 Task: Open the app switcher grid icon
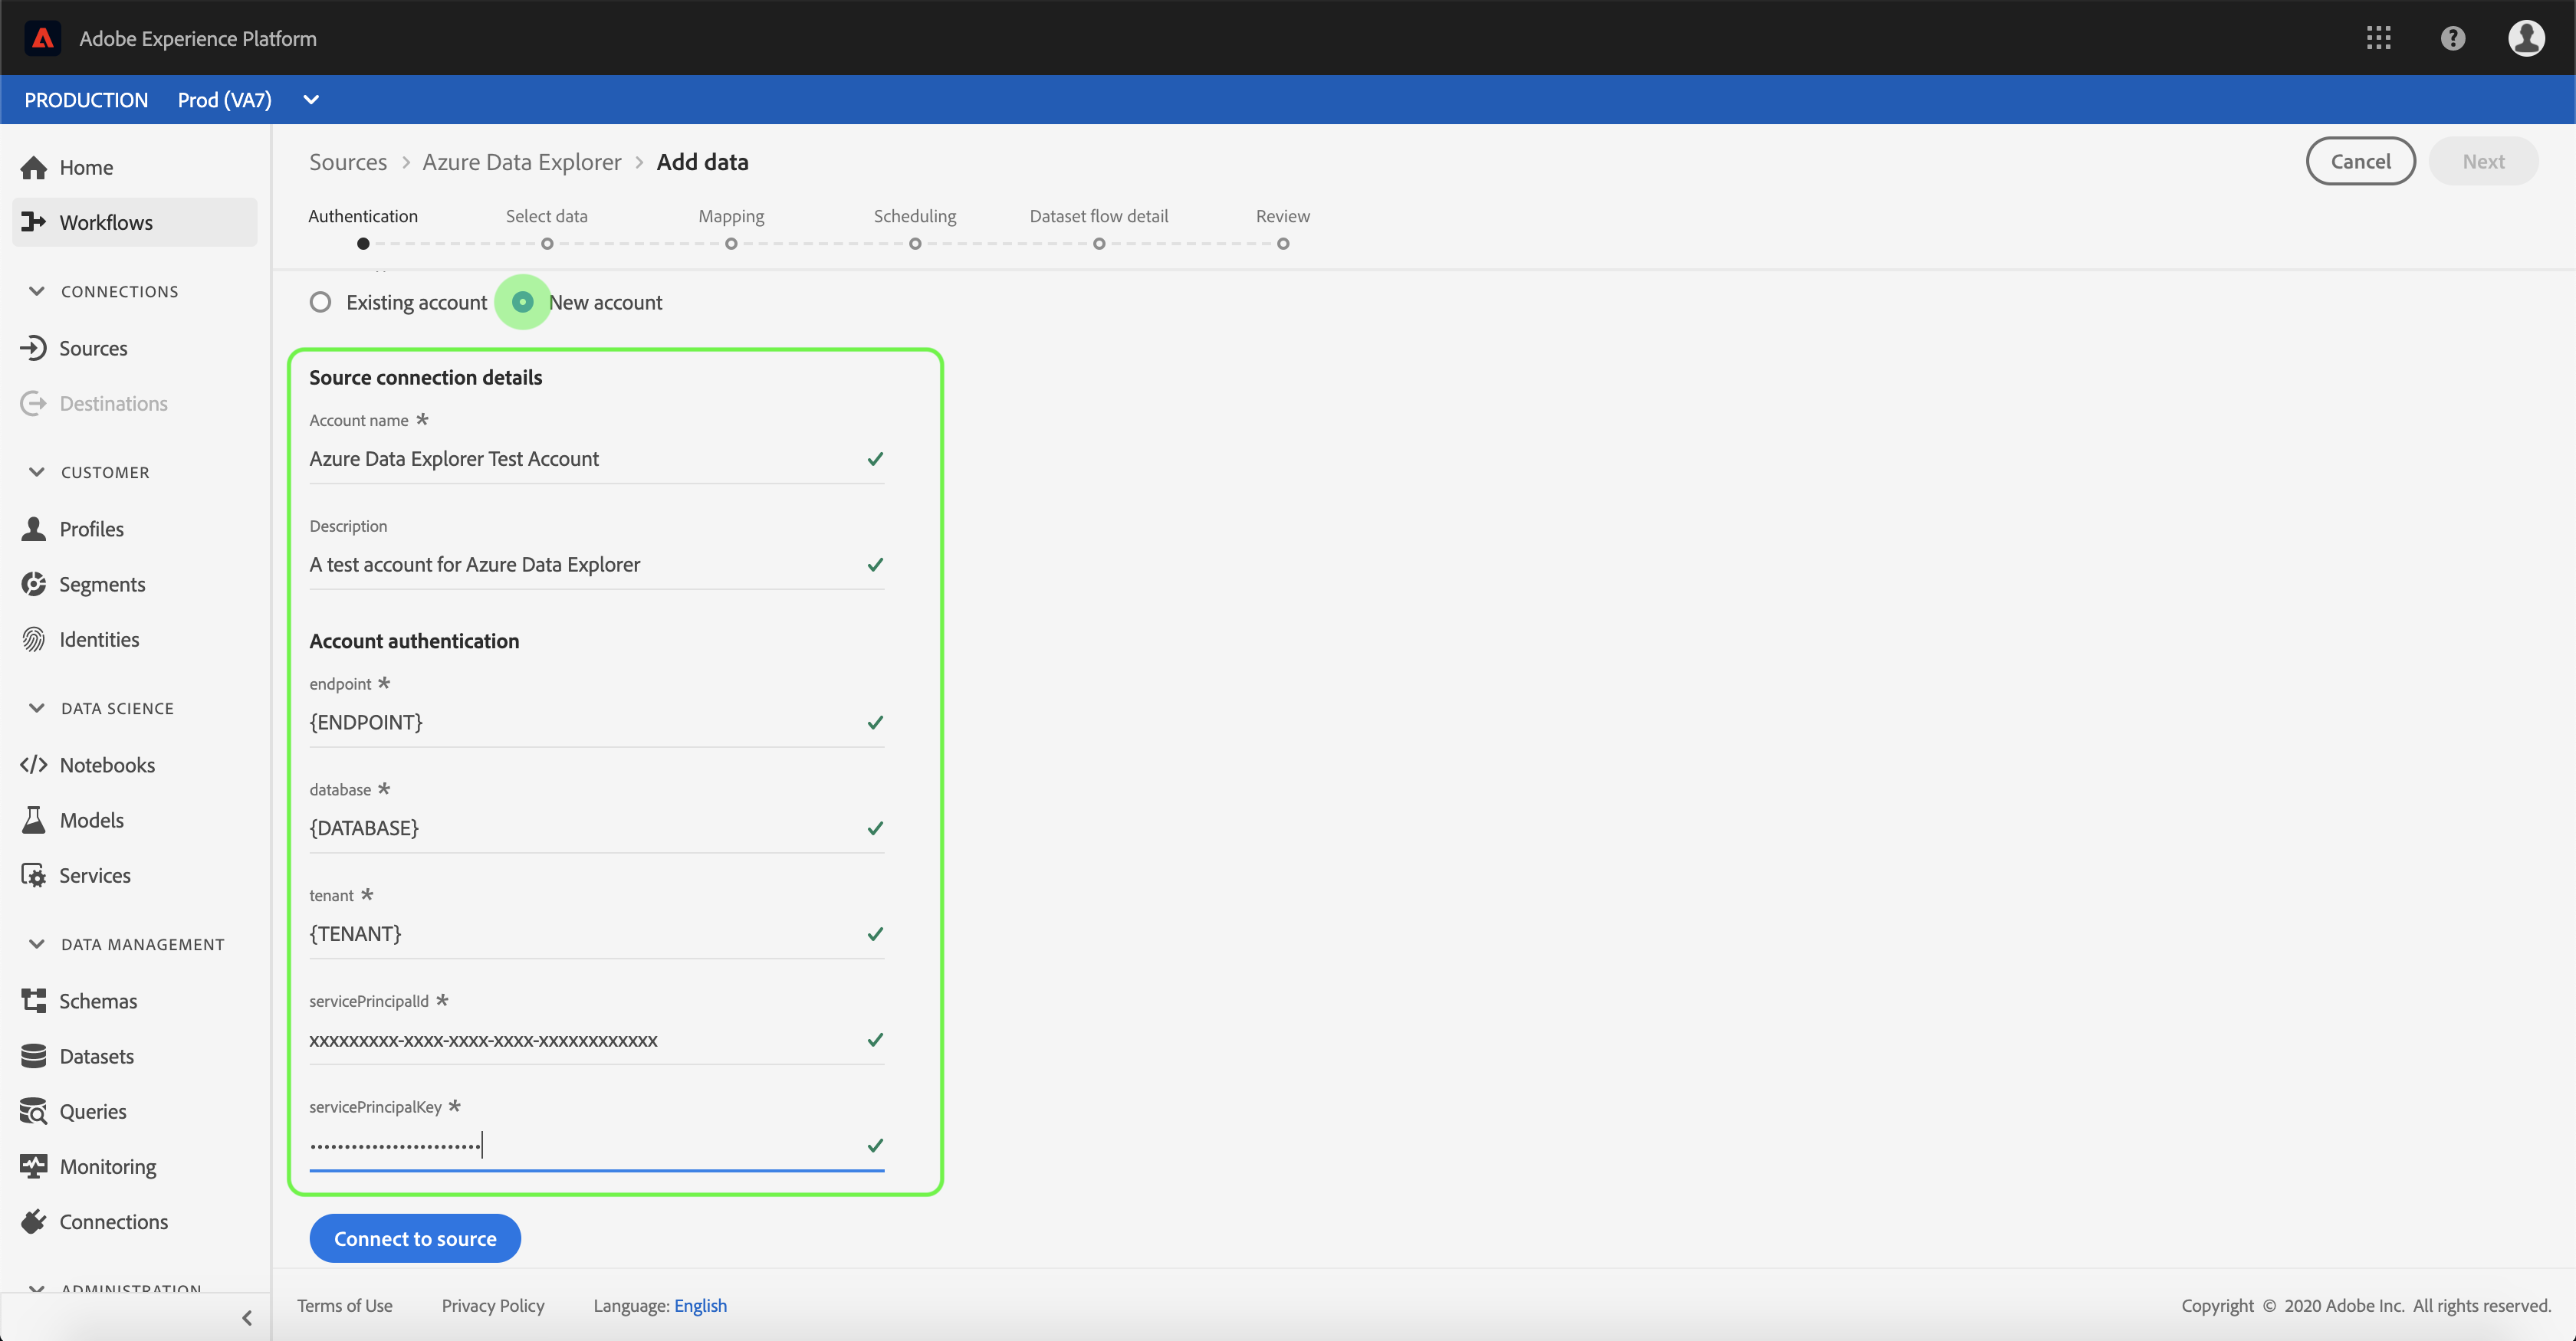point(2378,38)
